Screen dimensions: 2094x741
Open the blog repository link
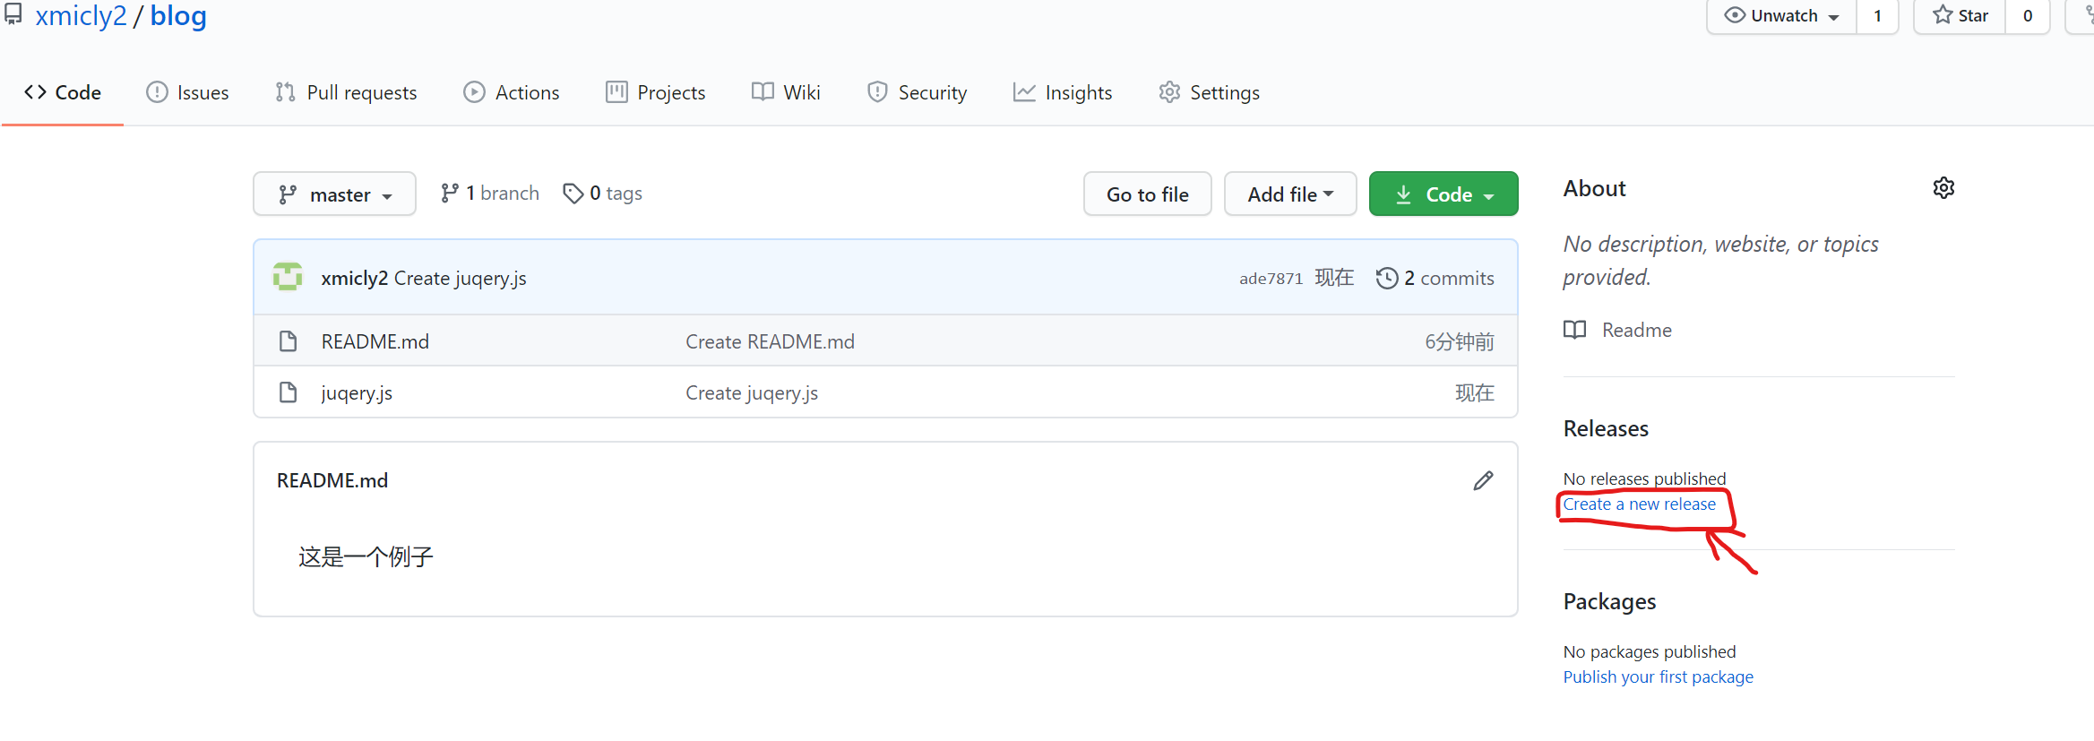[x=178, y=15]
